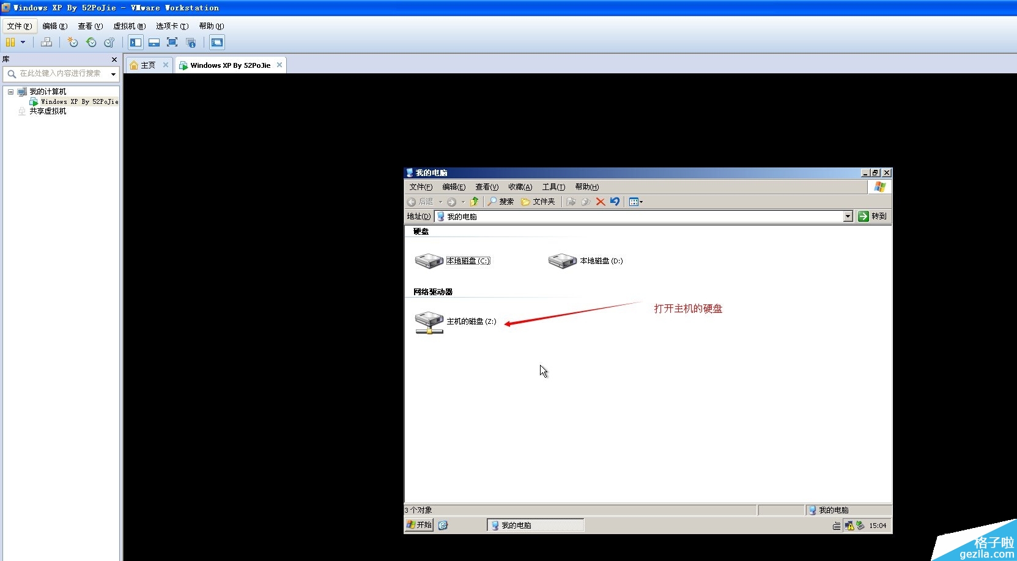The image size is (1017, 561).
Task: Select 本地磁盘 (D:) drive
Action: (585, 261)
